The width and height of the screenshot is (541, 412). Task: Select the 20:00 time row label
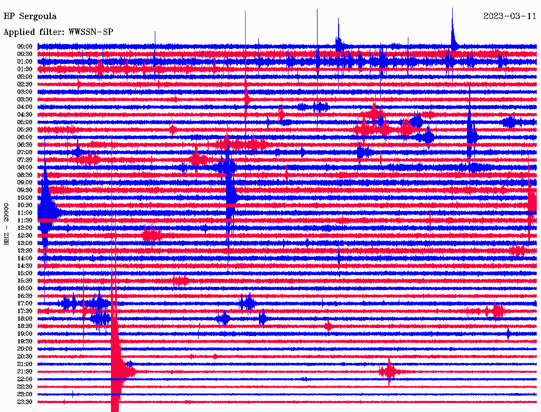click(x=25, y=349)
